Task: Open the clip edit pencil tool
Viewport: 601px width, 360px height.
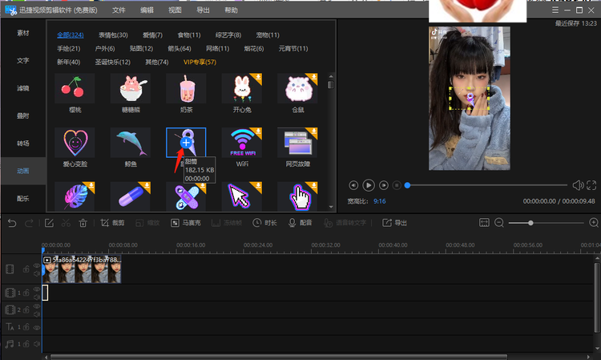Action: [49, 223]
